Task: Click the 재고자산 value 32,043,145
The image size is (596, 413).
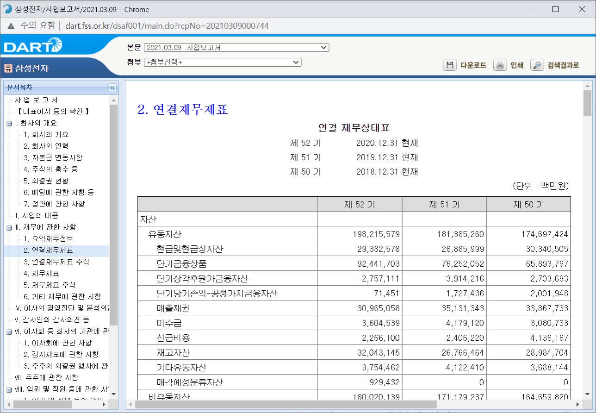Action: tap(379, 353)
